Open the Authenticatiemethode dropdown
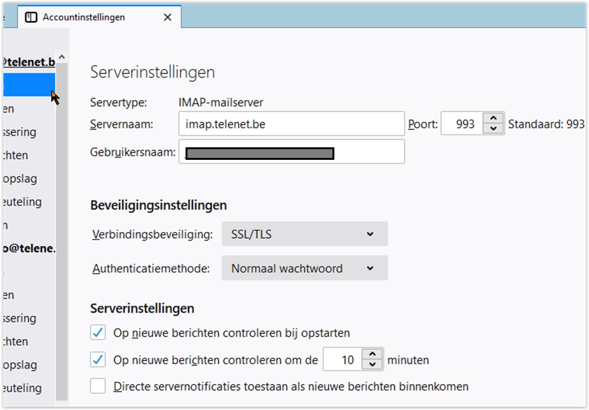This screenshot has width=589, height=410. tap(304, 268)
